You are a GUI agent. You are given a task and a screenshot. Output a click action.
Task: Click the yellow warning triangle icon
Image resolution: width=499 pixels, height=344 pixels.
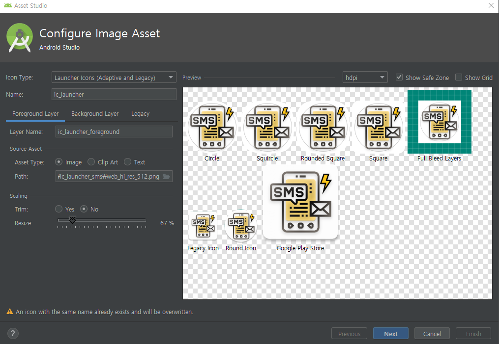coord(10,312)
